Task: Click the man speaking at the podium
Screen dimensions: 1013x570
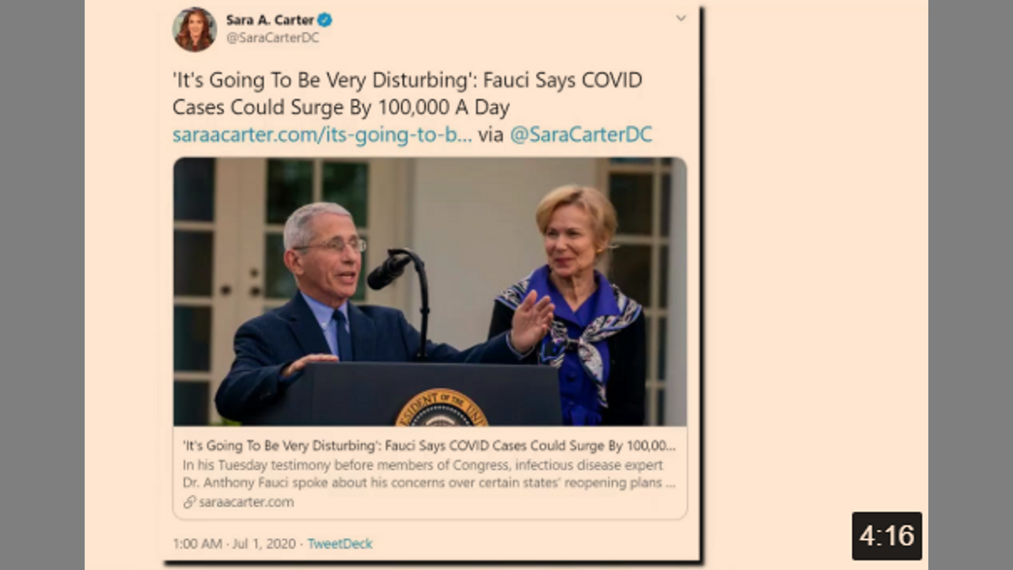Action: tap(324, 301)
